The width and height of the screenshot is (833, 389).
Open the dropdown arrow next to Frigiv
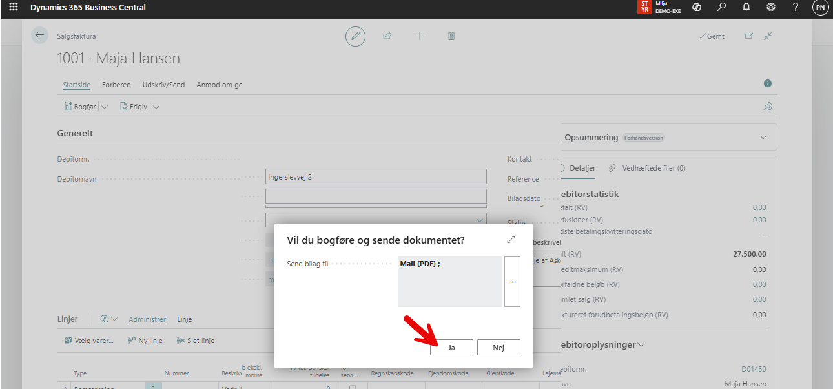click(x=156, y=107)
